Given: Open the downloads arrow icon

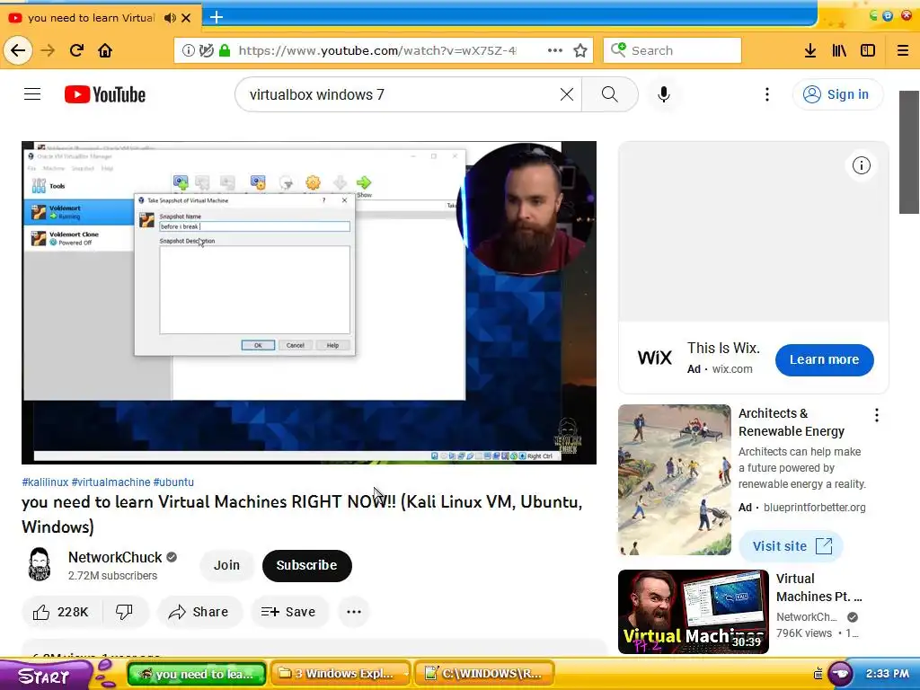Looking at the screenshot, I should 810,50.
